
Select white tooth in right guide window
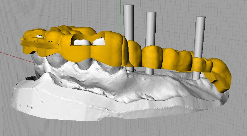point(99,41)
